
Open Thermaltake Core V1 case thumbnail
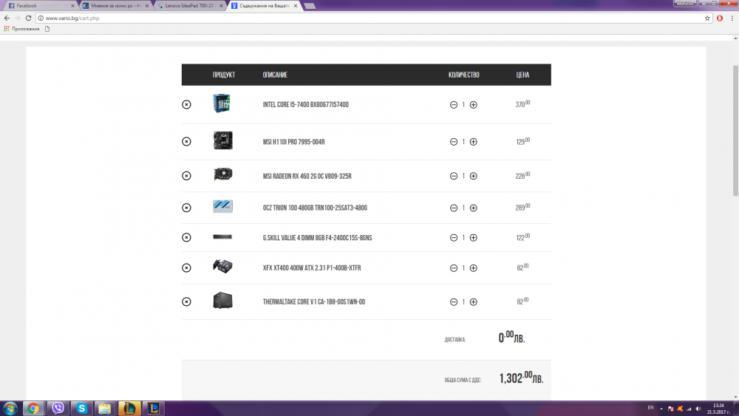pyautogui.click(x=222, y=301)
